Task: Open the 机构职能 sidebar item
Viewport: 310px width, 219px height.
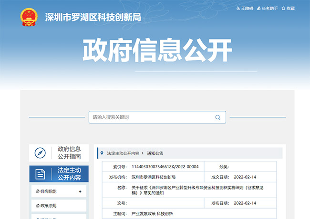Action: [59, 191]
